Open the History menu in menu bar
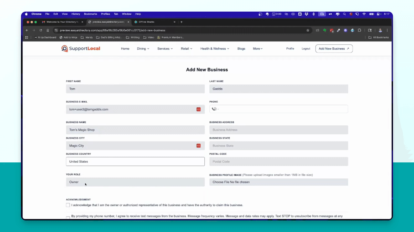414x232 pixels. point(76,14)
